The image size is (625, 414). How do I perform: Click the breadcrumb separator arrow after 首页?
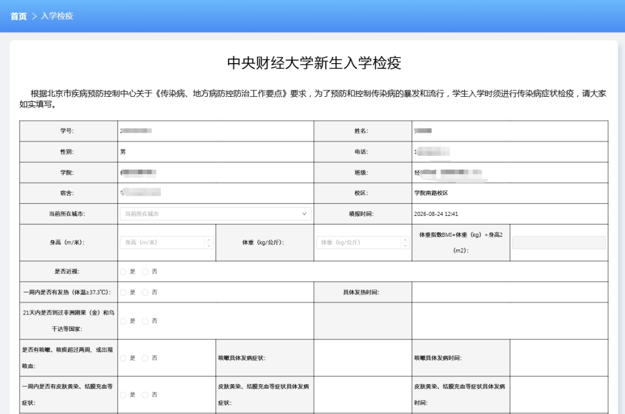click(x=34, y=16)
